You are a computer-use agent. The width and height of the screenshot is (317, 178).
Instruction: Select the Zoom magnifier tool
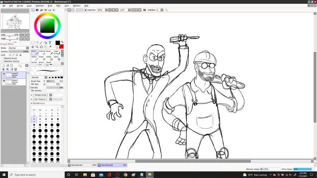coord(37,47)
